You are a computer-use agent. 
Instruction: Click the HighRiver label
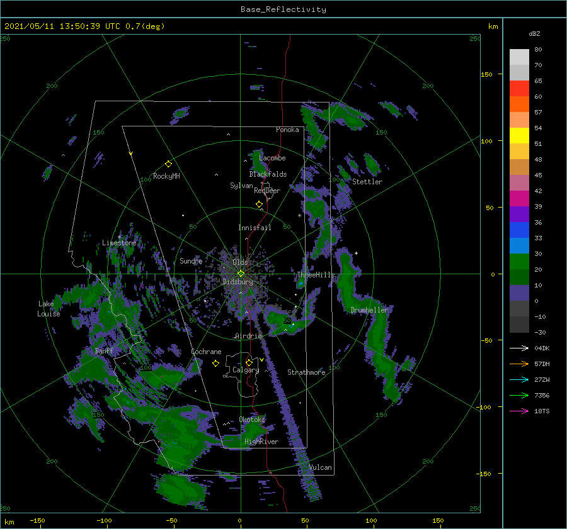click(x=261, y=442)
